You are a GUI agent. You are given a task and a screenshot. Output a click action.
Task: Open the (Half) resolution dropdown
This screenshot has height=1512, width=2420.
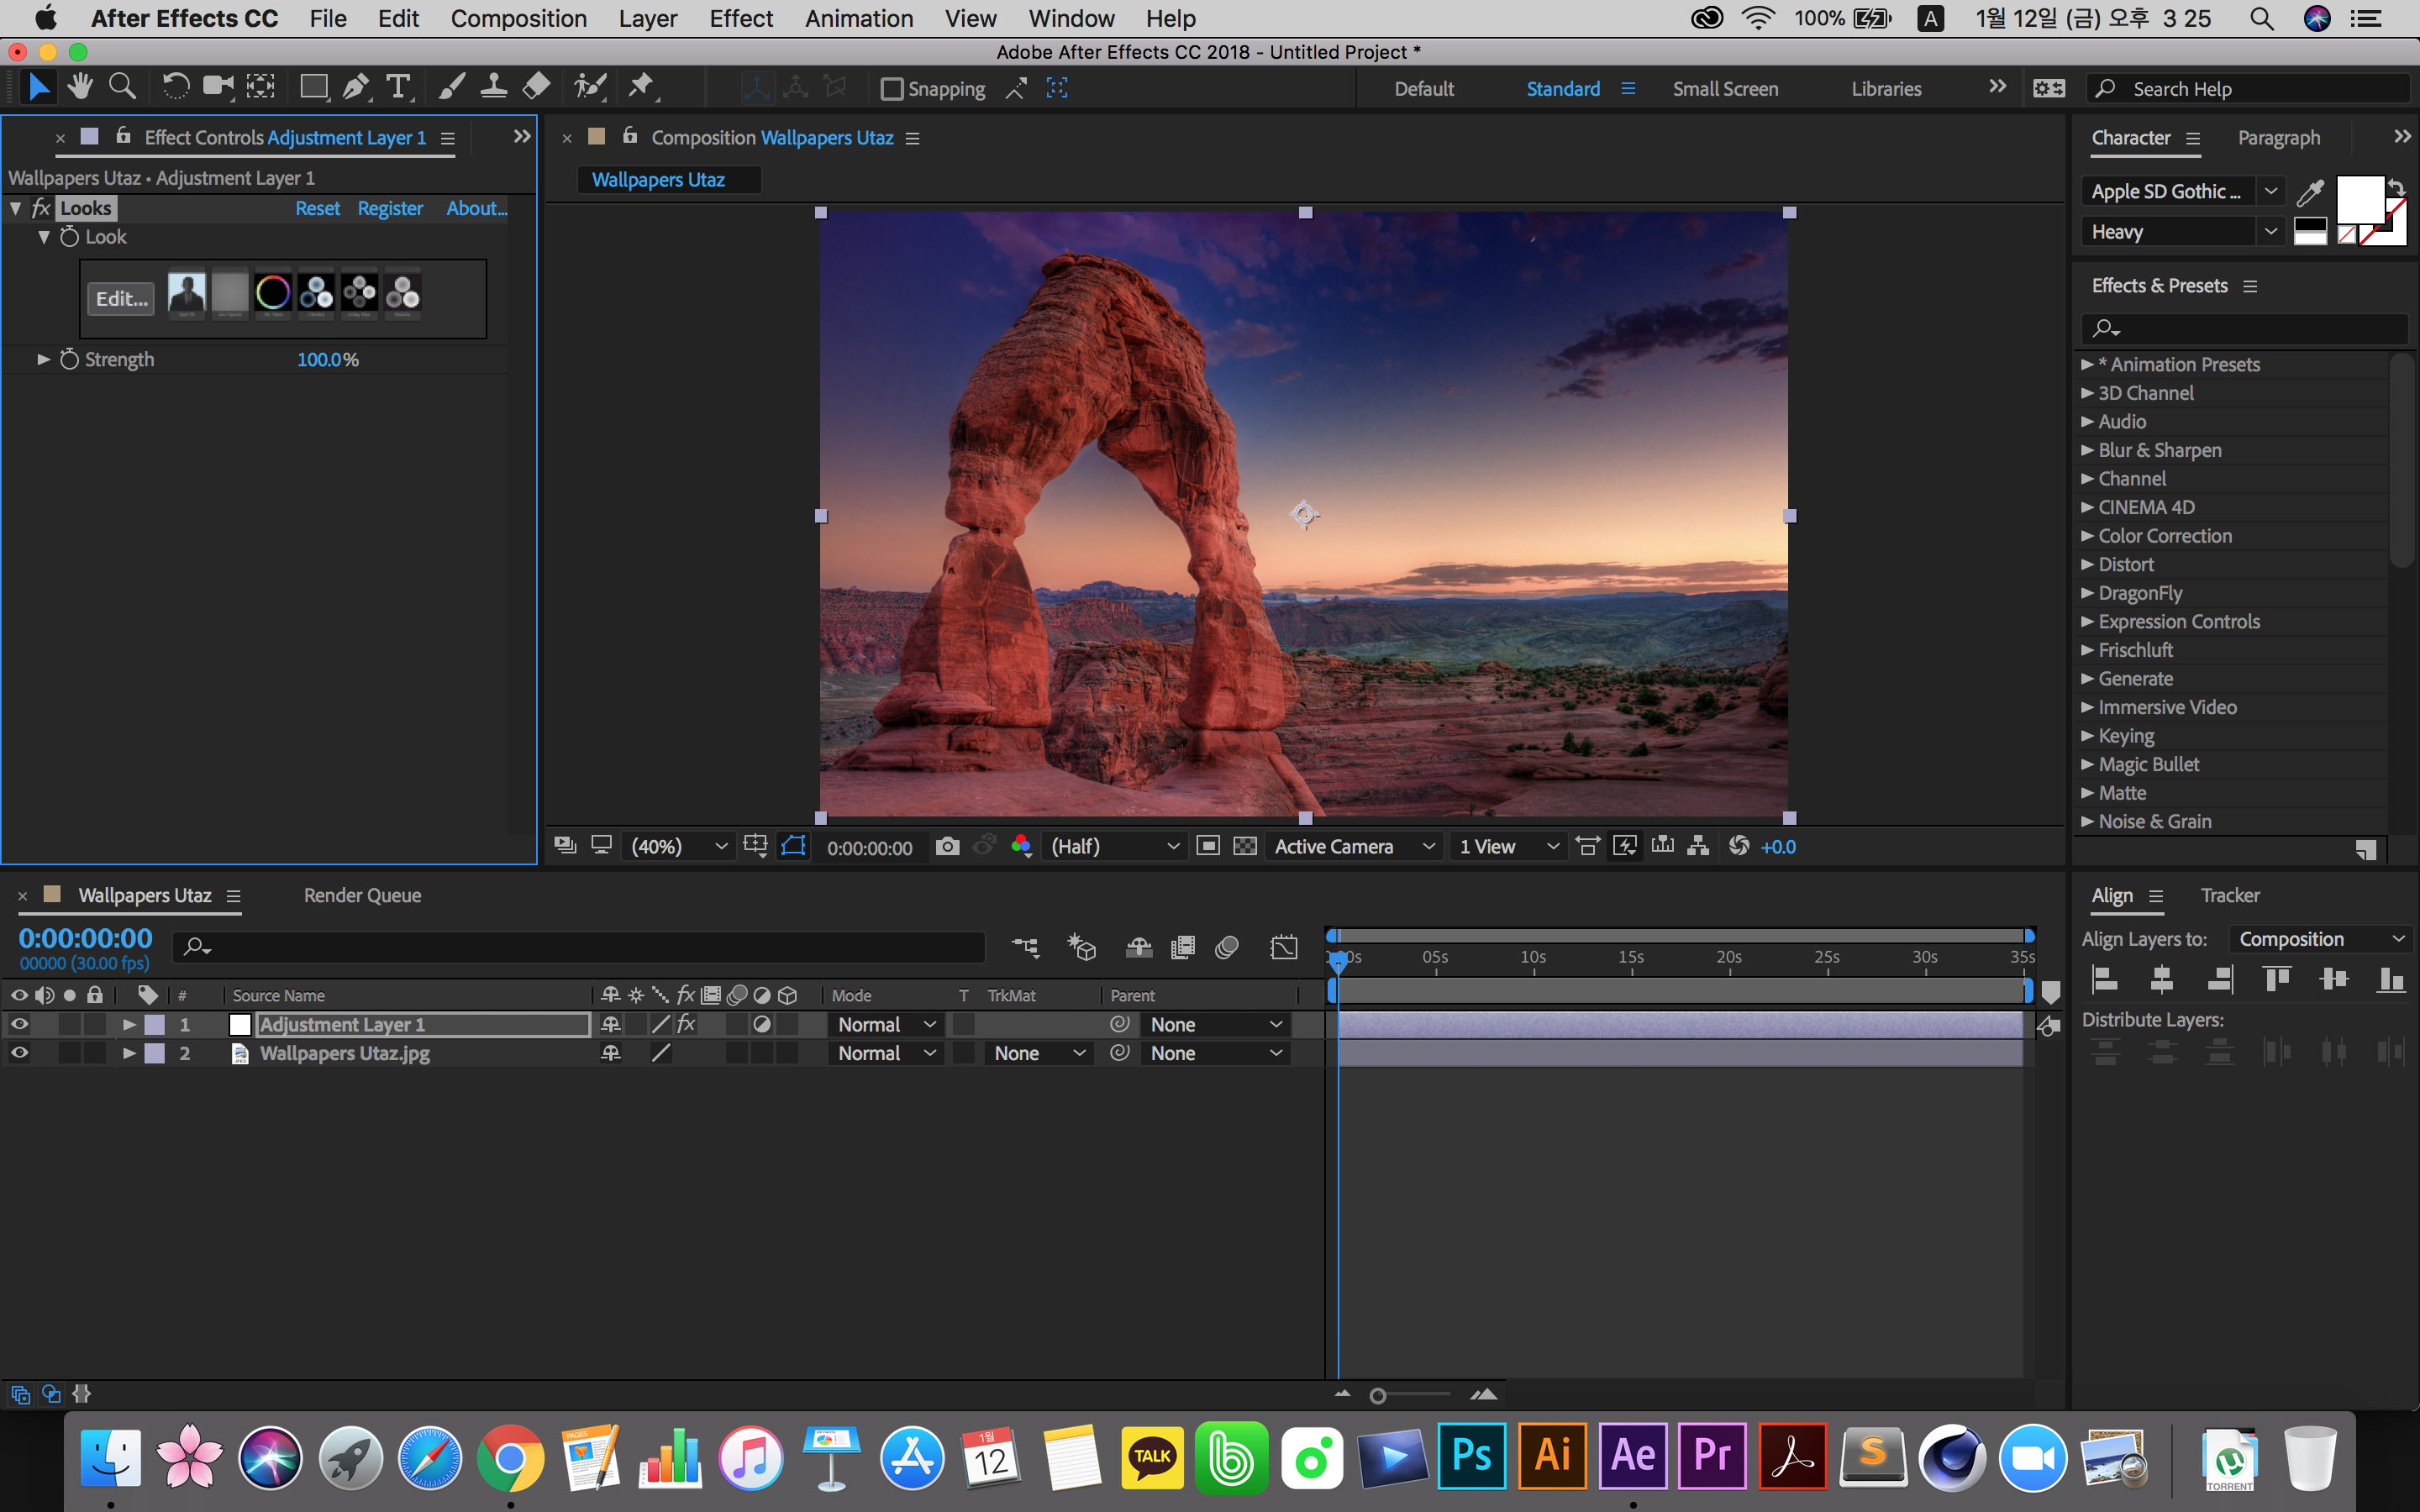(1115, 847)
